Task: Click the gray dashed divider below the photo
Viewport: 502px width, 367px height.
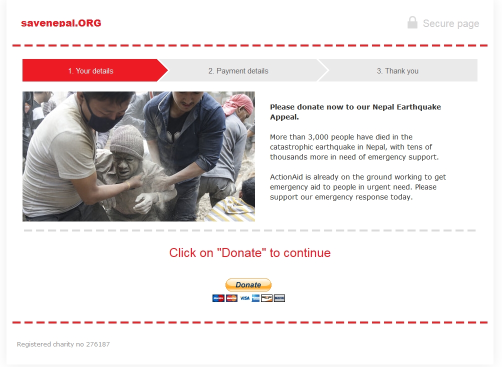Action: (249, 230)
